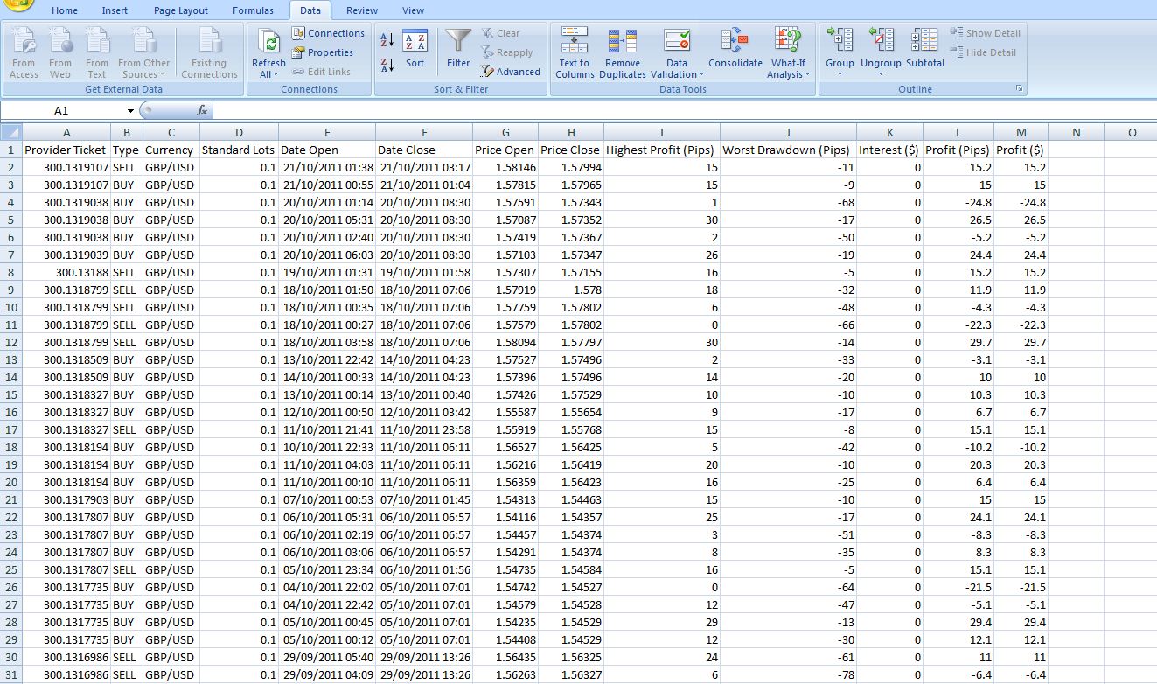
Task: Click the Advanced filter button
Action: pyautogui.click(x=511, y=72)
